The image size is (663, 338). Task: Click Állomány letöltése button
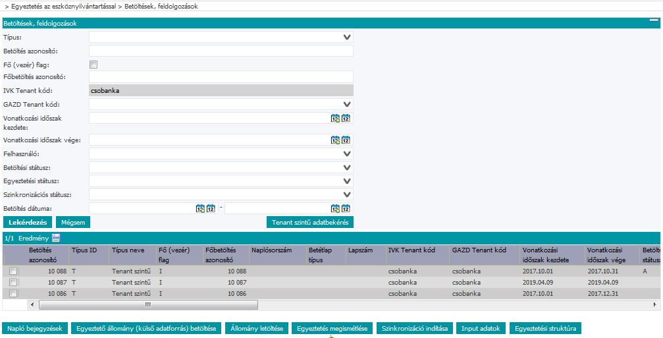tap(257, 328)
